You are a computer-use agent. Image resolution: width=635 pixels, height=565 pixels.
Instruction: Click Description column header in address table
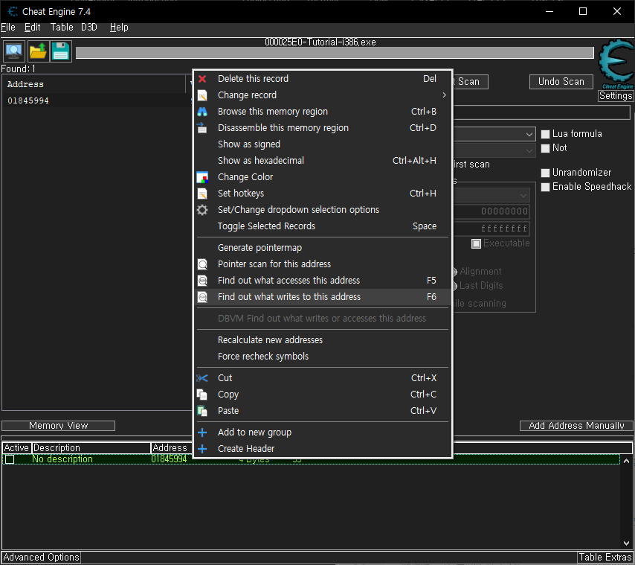point(91,448)
